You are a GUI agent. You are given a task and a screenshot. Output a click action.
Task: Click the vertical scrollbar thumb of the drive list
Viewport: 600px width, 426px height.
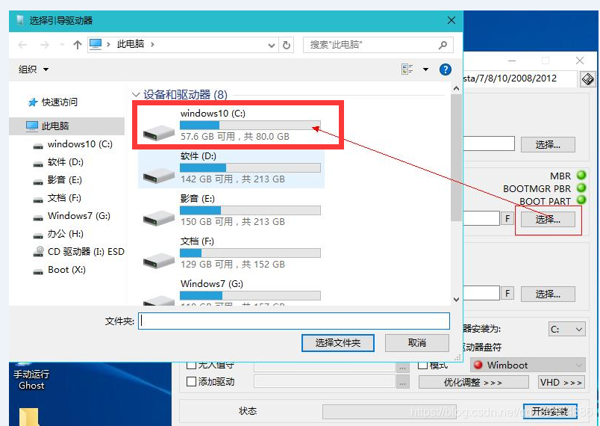(456, 158)
